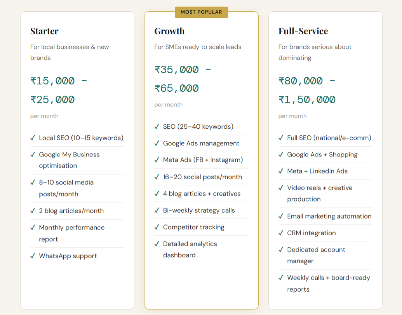Select the Full-Service plan heading
Image resolution: width=402 pixels, height=315 pixels.
[303, 31]
